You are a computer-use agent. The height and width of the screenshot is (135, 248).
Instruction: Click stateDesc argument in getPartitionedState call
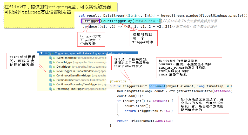222,91
